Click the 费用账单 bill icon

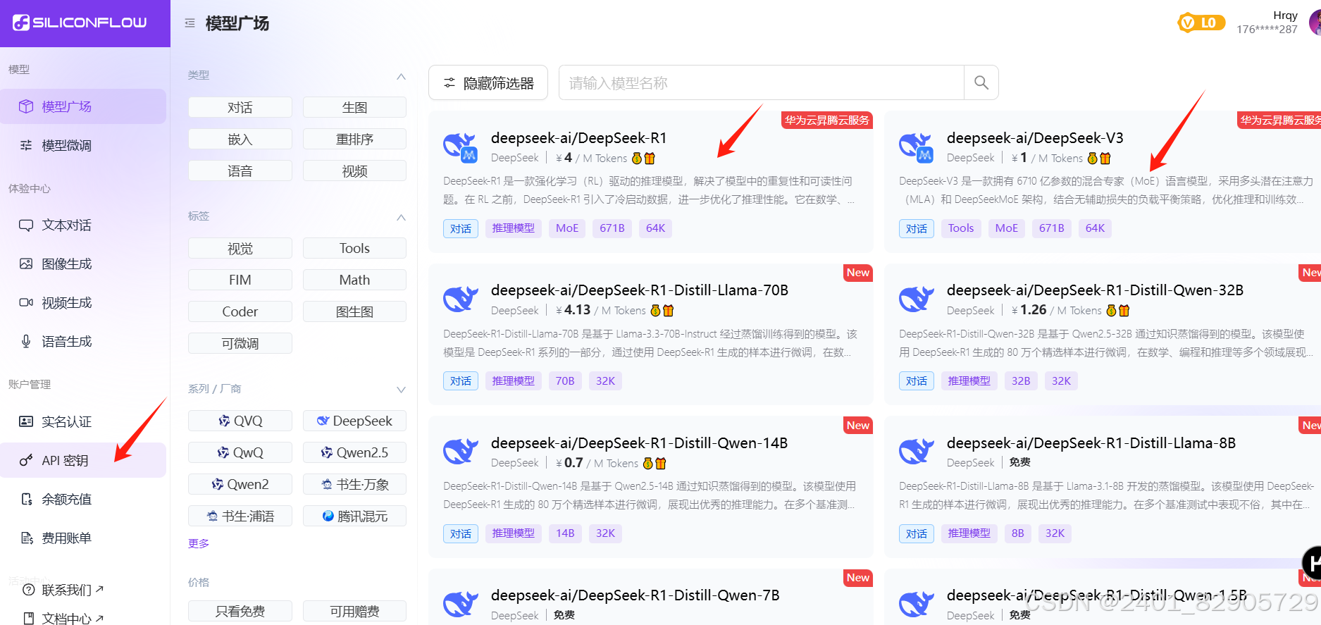pyautogui.click(x=27, y=538)
